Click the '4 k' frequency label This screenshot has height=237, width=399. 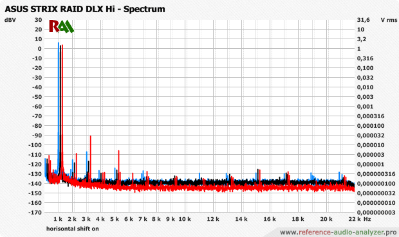pyautogui.click(x=100, y=219)
